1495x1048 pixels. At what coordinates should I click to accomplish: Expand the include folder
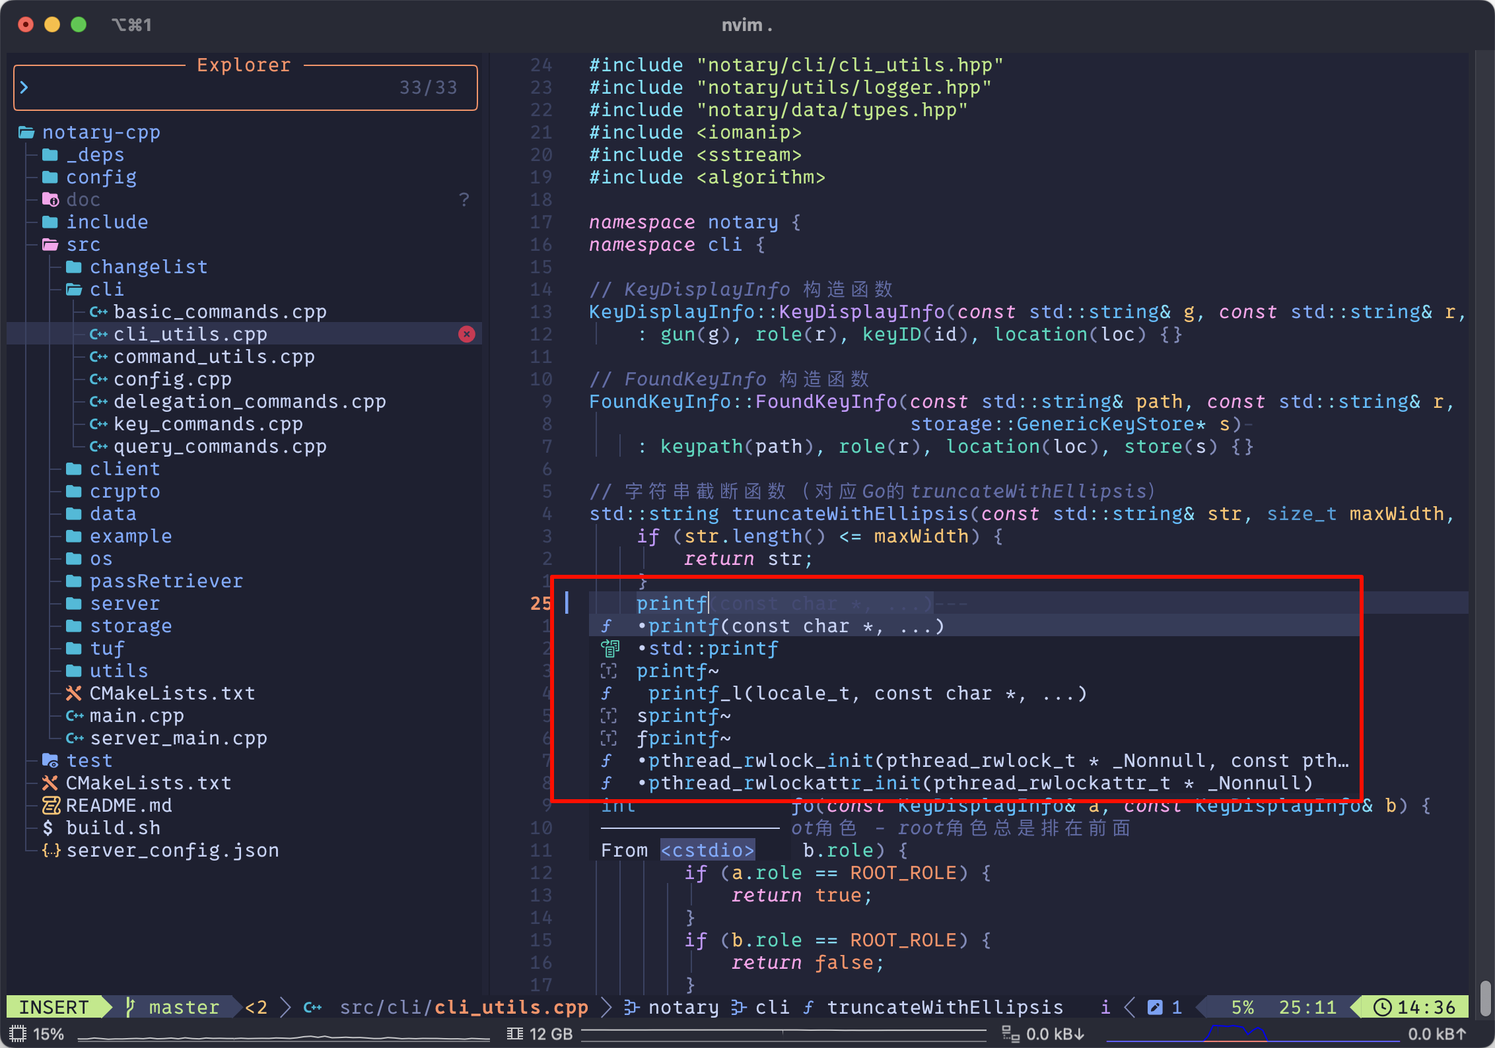click(107, 222)
